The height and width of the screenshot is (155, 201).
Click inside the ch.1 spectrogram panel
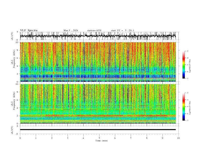point(98,62)
